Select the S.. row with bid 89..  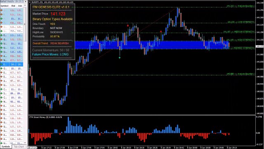tap(12, 94)
